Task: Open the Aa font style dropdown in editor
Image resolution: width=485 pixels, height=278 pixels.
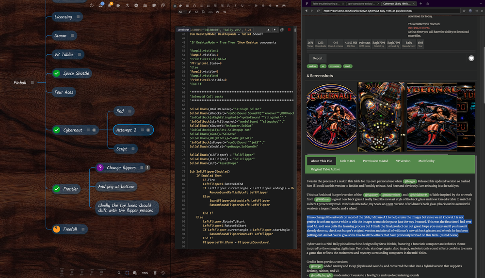Action: click(x=180, y=12)
